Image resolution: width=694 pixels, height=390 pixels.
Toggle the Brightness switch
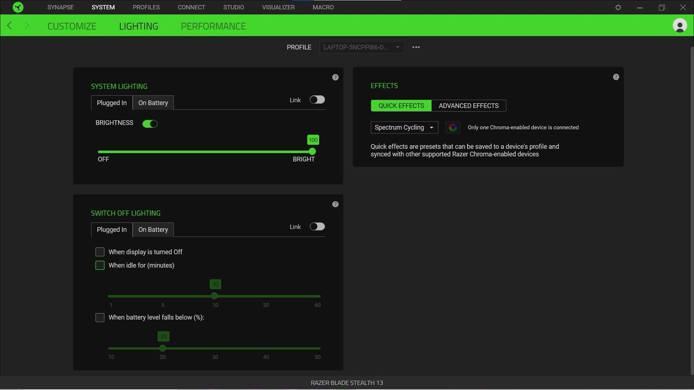click(x=150, y=124)
